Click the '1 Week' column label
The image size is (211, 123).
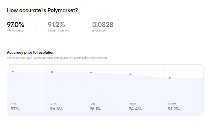[x=132, y=104]
